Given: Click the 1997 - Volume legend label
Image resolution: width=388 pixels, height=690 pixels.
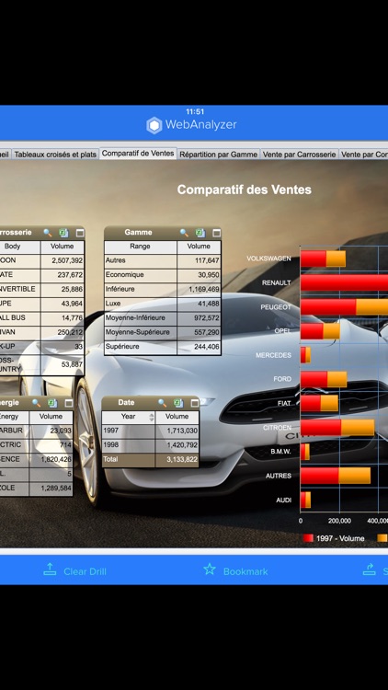Looking at the screenshot, I should point(340,538).
